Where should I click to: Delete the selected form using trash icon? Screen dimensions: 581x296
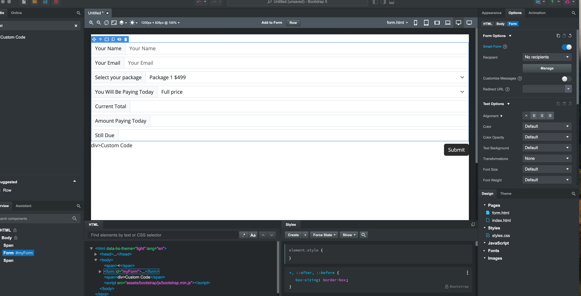126,39
